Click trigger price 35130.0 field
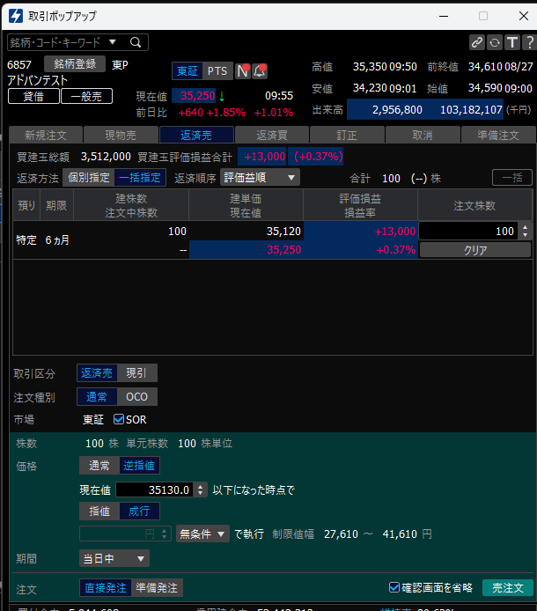The height and width of the screenshot is (611, 537). point(155,490)
